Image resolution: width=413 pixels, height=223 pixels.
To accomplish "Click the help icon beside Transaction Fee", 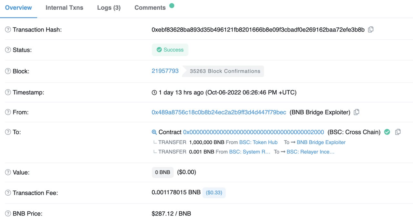I will (8, 193).
